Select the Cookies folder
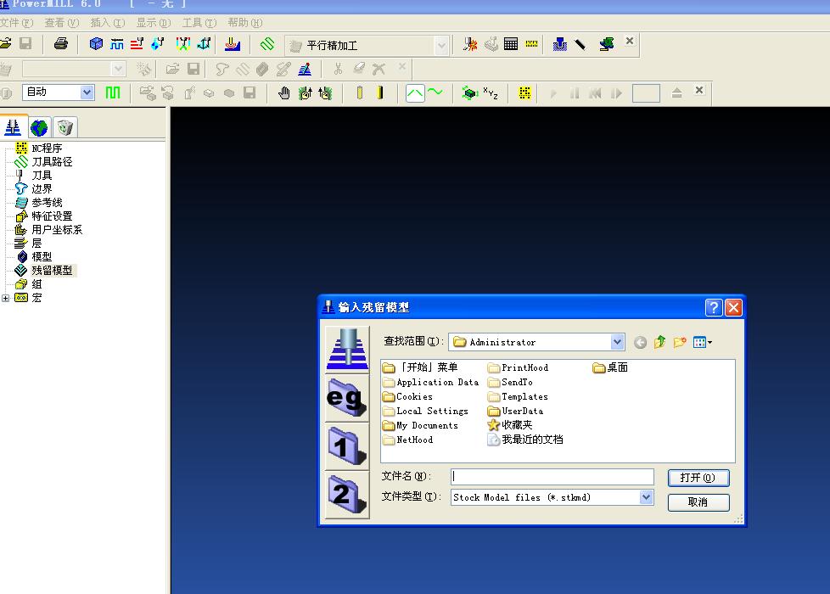 coord(407,396)
